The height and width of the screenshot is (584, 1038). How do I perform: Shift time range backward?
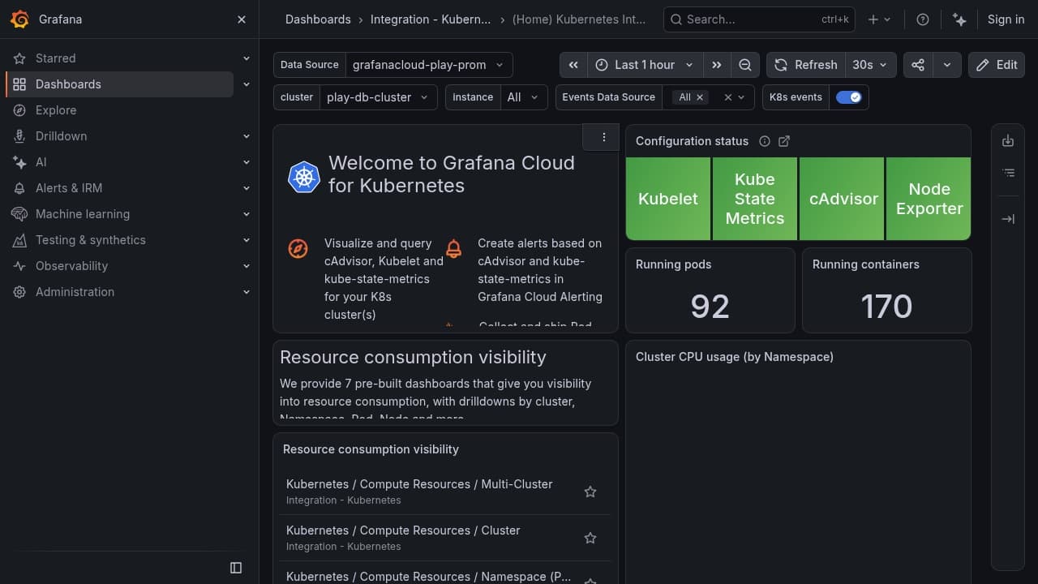click(x=573, y=65)
